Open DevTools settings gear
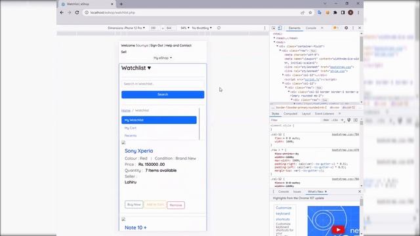This screenshot has height=236, width=420. point(346,28)
